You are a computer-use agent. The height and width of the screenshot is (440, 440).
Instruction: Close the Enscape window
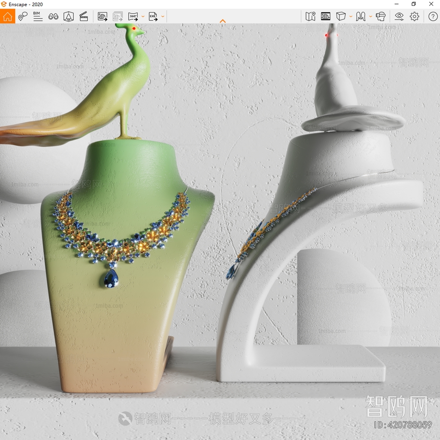point(431,4)
